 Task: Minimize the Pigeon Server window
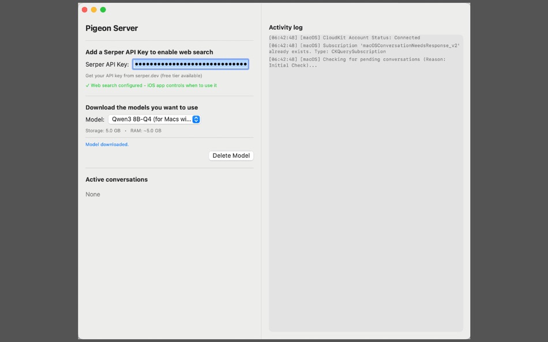pos(93,9)
